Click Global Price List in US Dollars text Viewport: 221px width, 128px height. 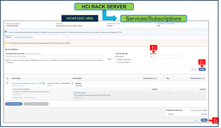pyautogui.click(x=69, y=26)
